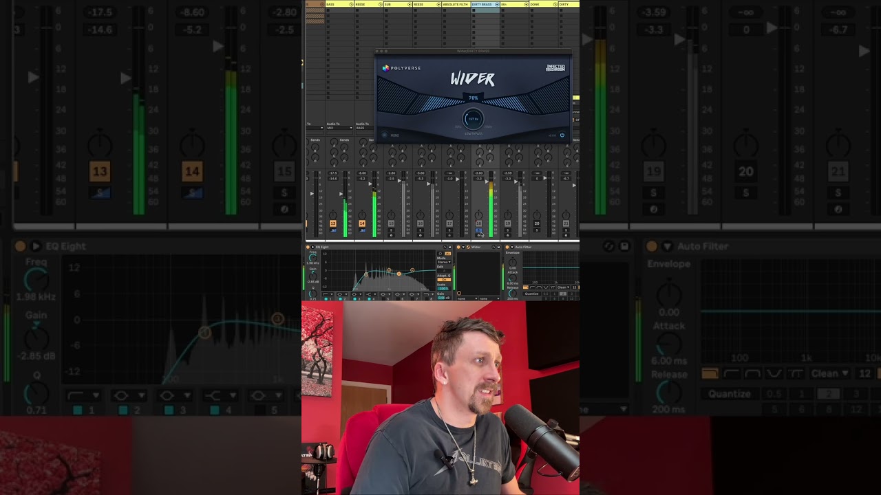Unfold the DIRTY BRASS track arrow
This screenshot has height=495, width=881.
click(x=497, y=4)
